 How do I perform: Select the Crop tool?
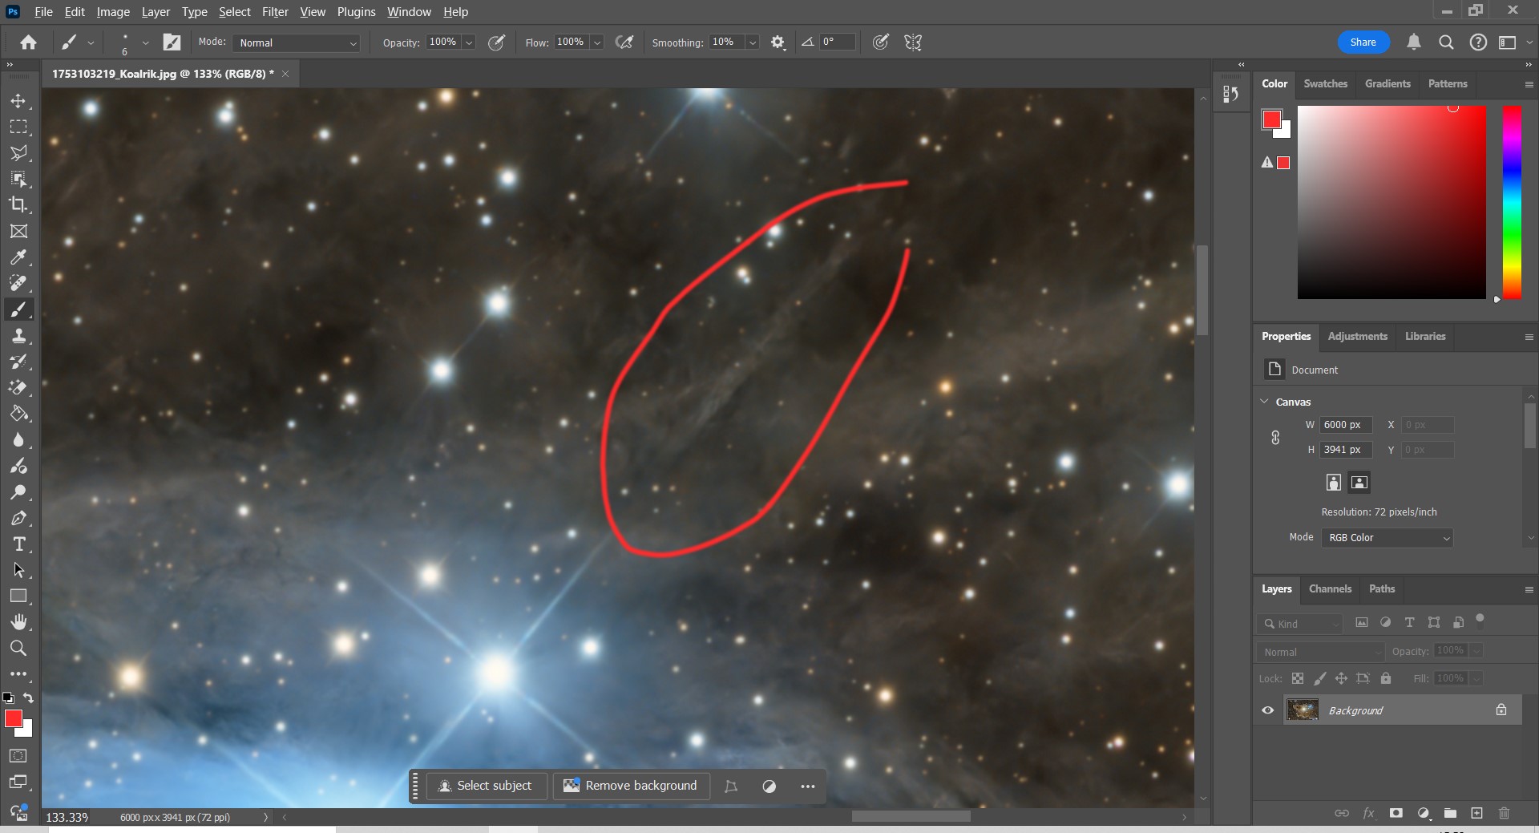[x=18, y=204]
